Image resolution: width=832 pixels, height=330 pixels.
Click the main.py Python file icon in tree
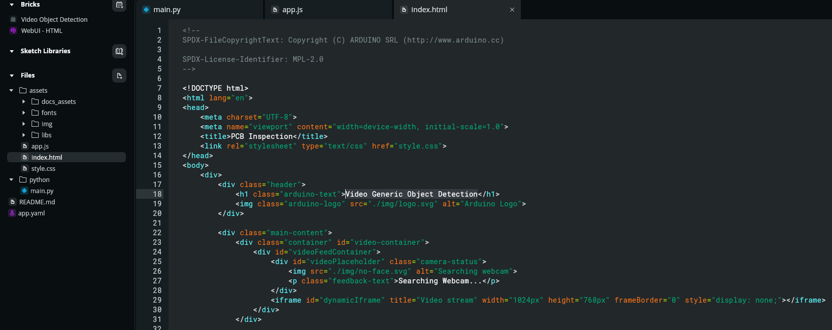click(24, 191)
